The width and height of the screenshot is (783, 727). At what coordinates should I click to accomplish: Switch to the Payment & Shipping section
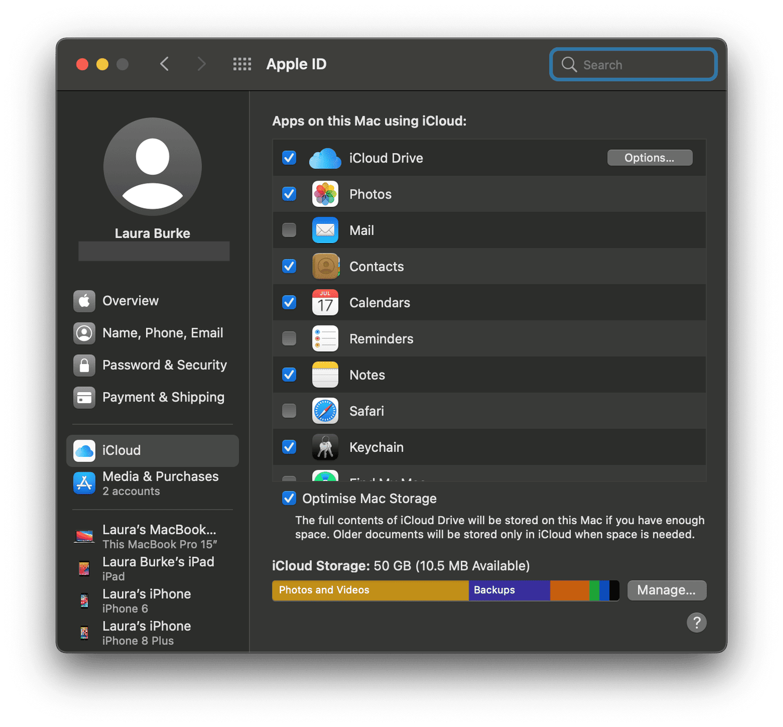[x=163, y=397]
